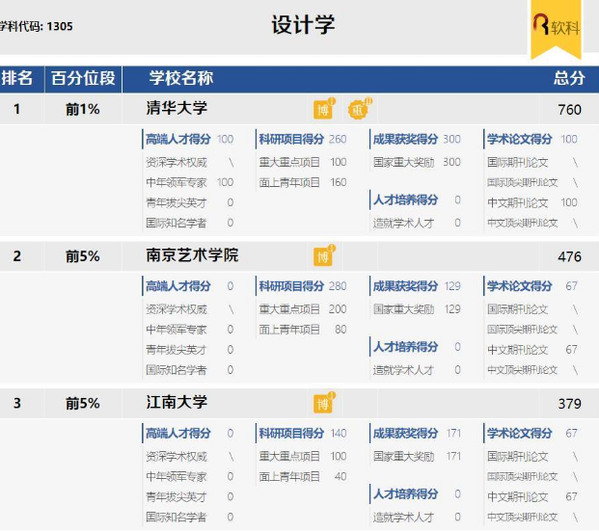Image resolution: width=599 pixels, height=532 pixels.
Task: Sort by the 总分 column header
Action: click(x=568, y=78)
